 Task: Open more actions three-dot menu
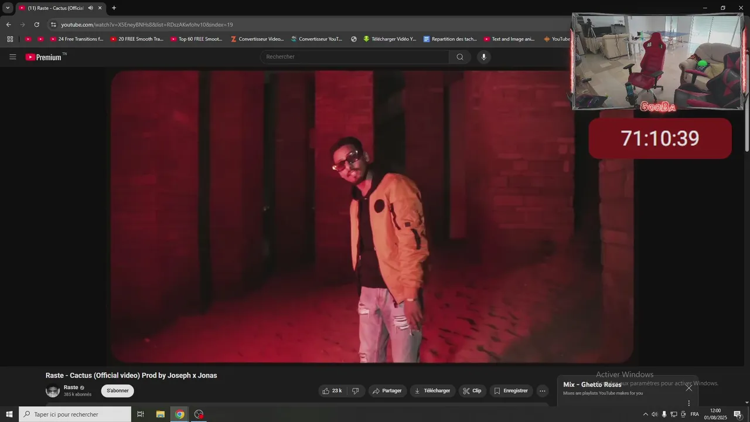543,391
